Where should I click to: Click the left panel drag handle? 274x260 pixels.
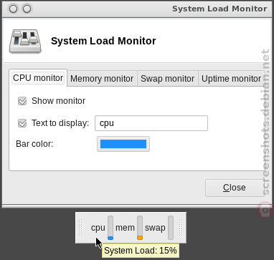[x=80, y=228]
